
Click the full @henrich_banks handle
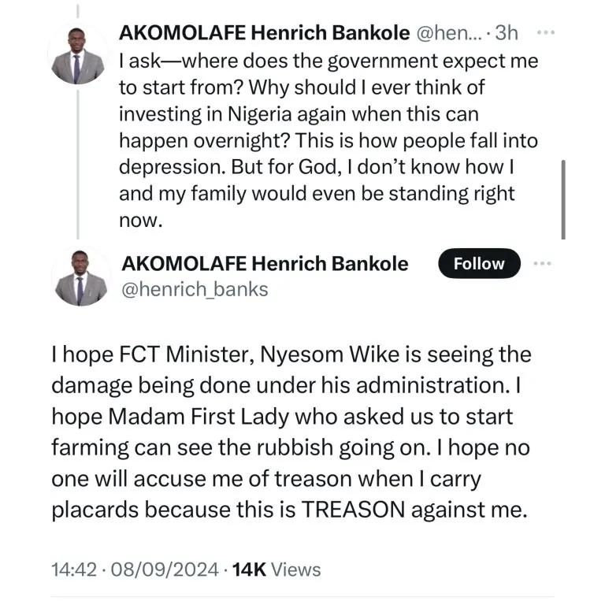point(193,289)
